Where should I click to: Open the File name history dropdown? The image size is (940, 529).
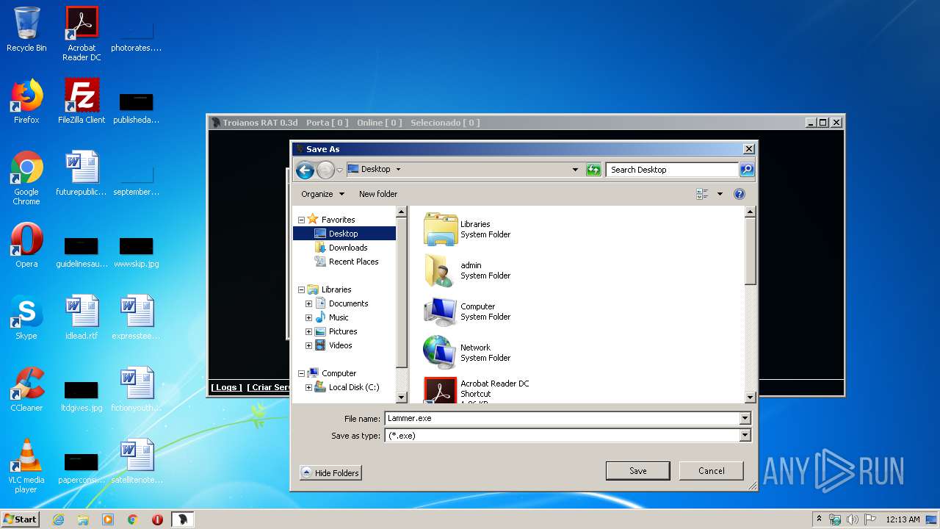[745, 418]
